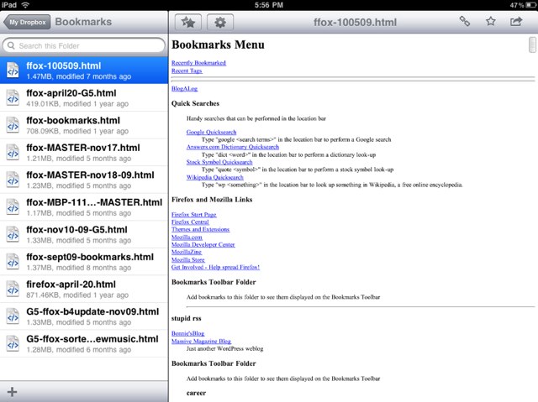The height and width of the screenshot is (402, 538).
Task: Open Mozilla Developer Center link
Action: [203, 244]
